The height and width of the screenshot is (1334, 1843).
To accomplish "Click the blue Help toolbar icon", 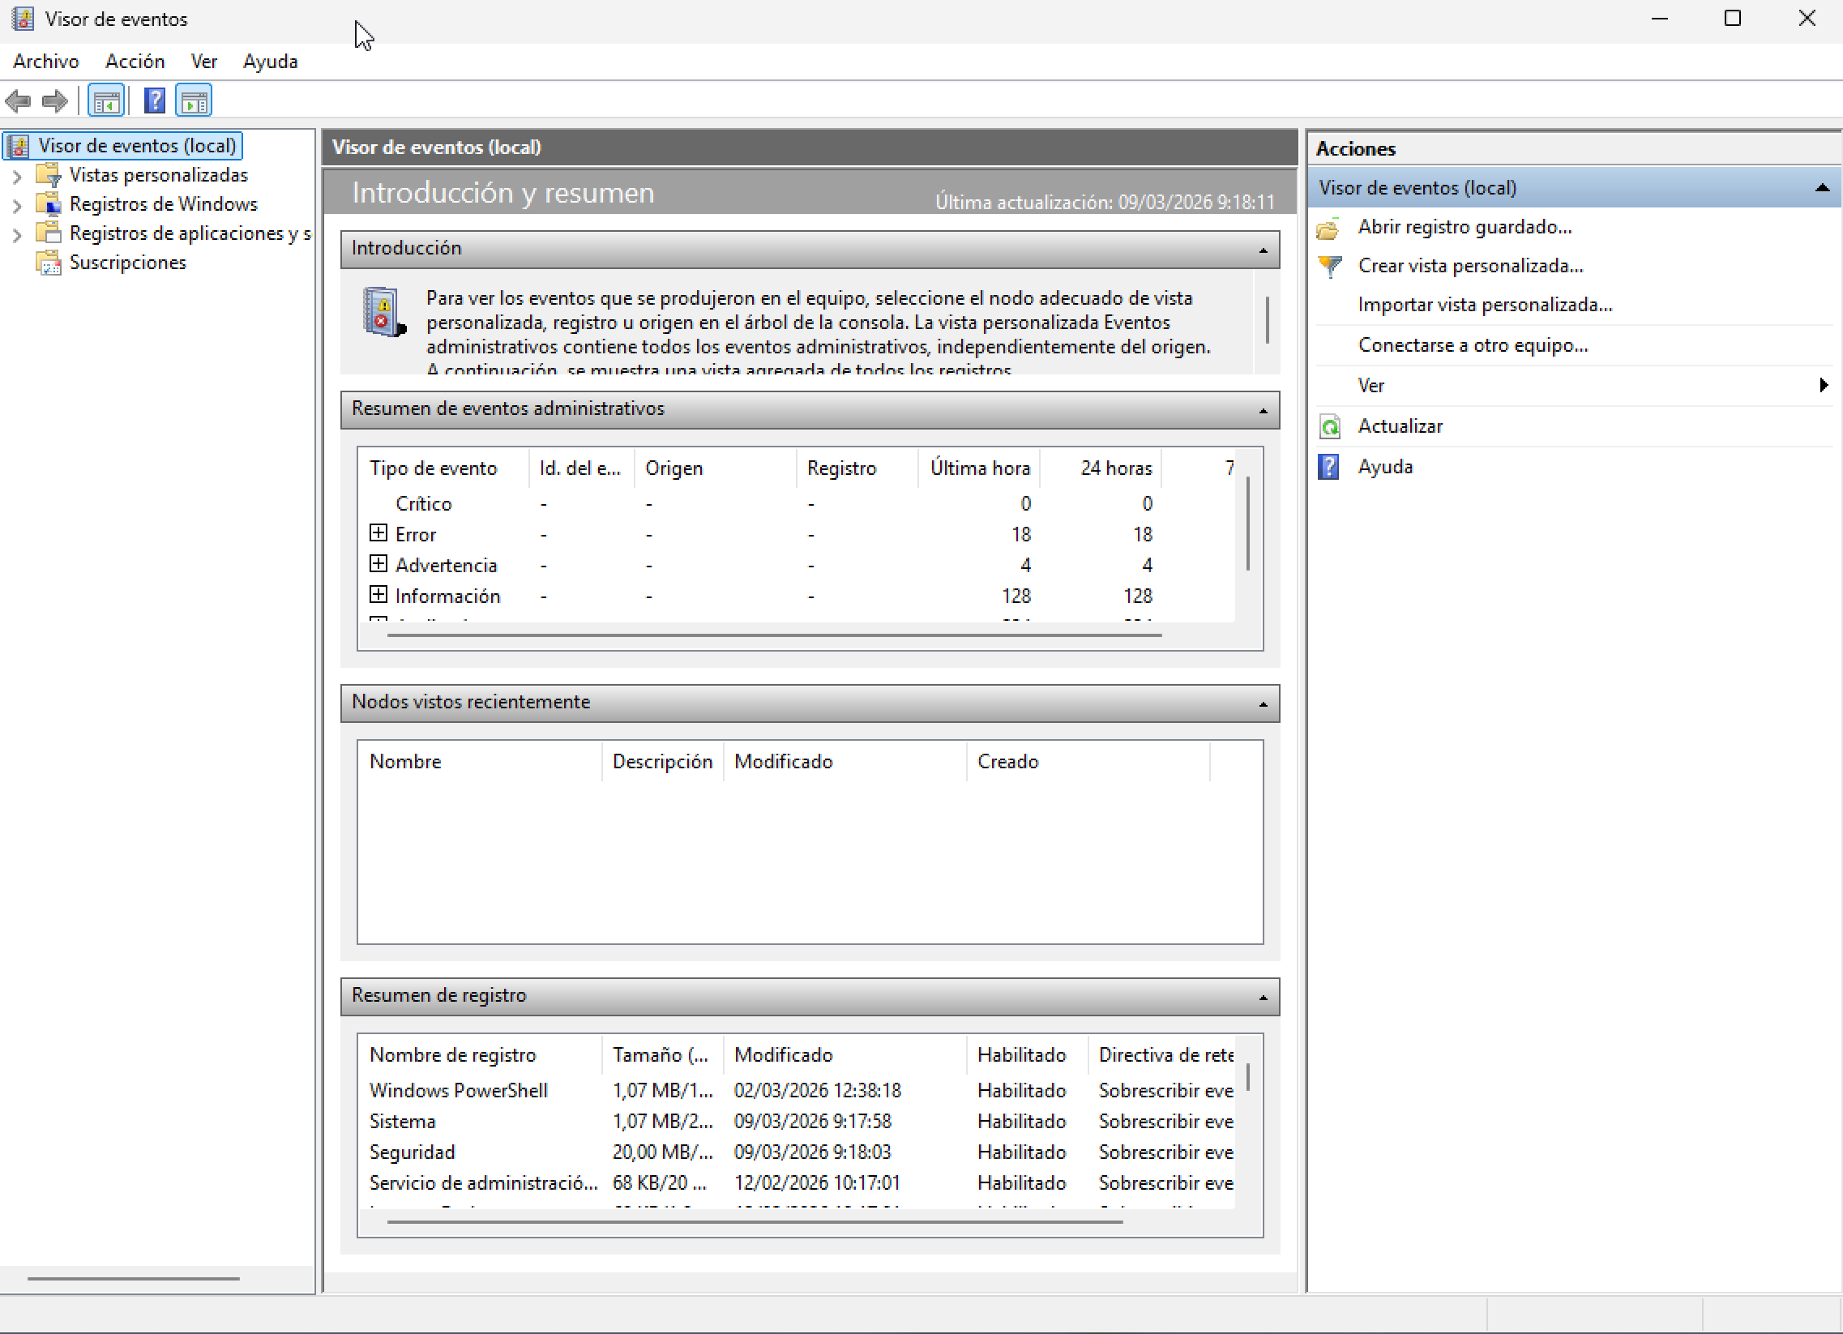I will click(155, 101).
